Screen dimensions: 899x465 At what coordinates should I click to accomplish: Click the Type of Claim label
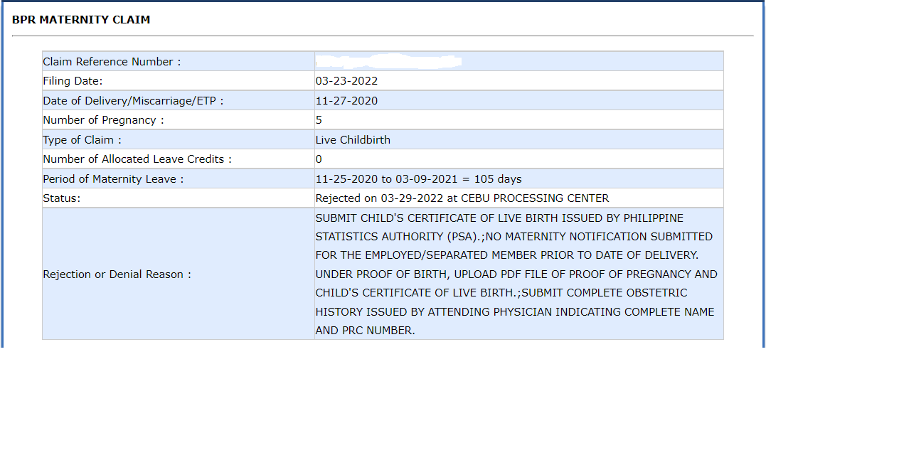pos(83,139)
